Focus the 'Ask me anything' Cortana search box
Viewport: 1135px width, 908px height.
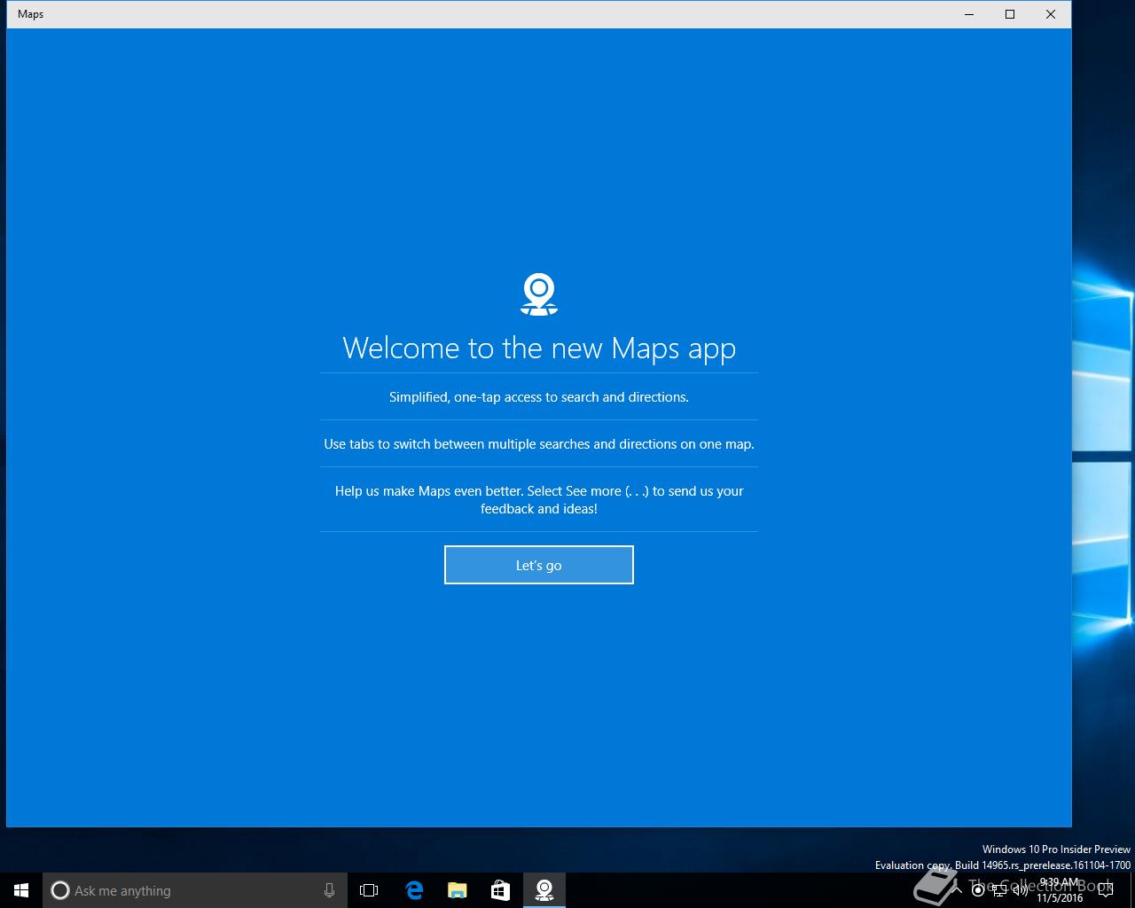[x=195, y=890]
